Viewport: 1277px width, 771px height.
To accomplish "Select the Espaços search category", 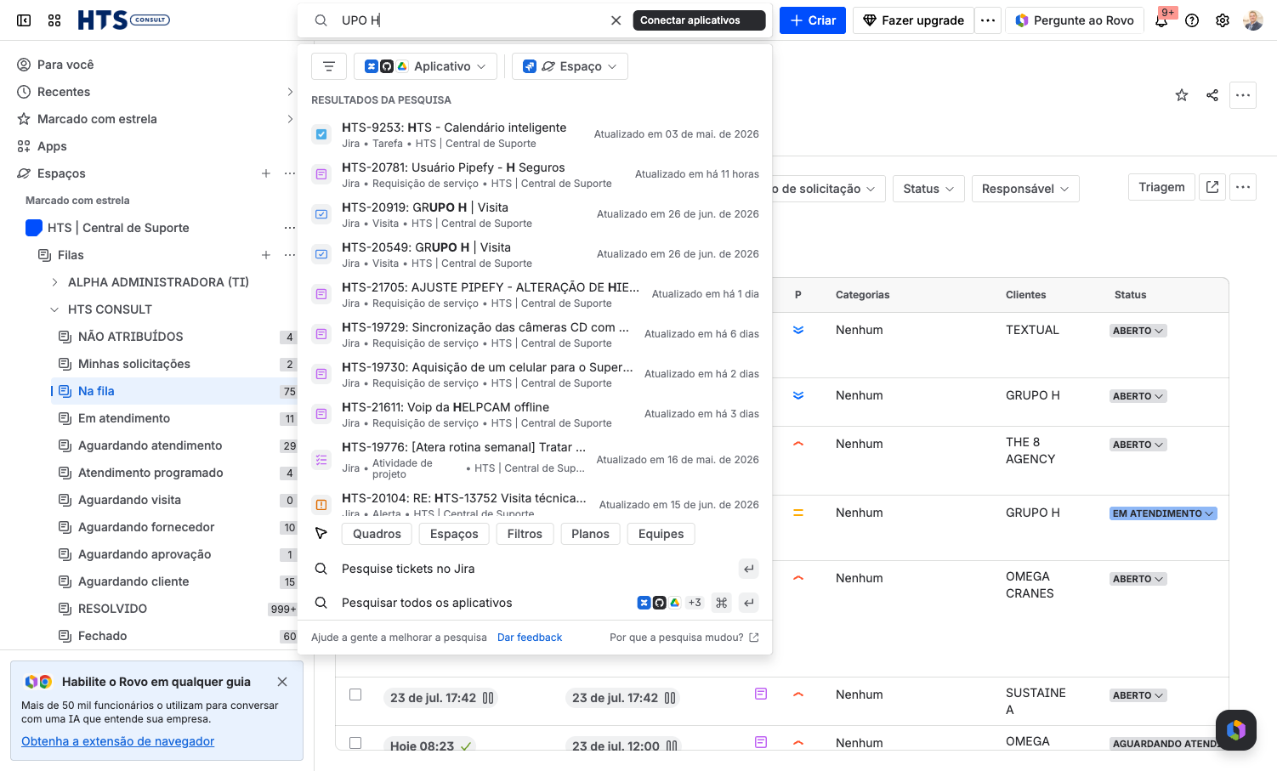I will [x=454, y=534].
